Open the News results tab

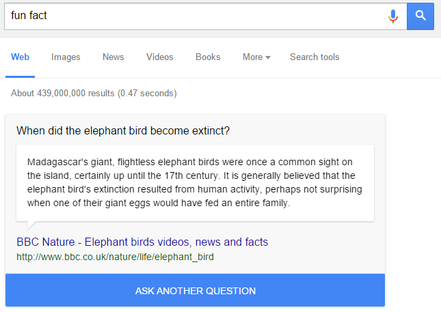point(113,57)
